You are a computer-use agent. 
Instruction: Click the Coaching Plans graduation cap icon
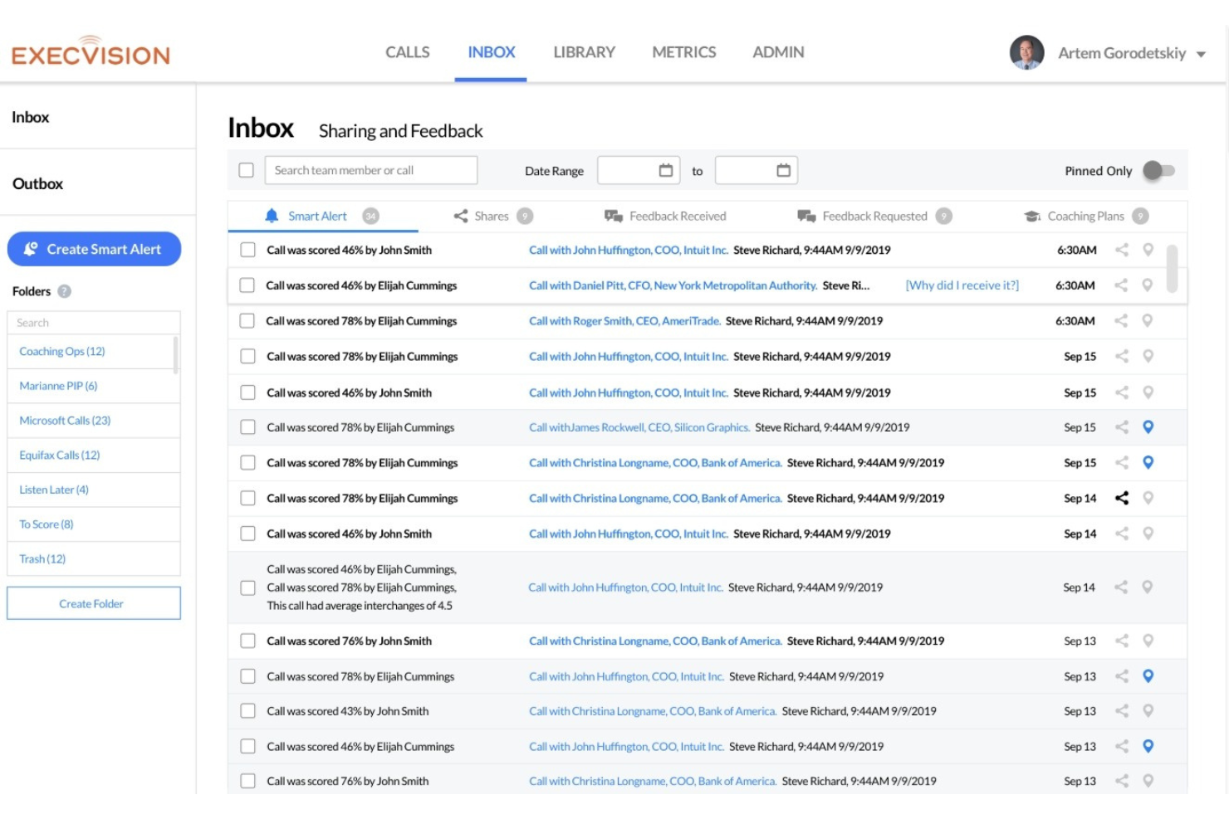[1032, 217]
